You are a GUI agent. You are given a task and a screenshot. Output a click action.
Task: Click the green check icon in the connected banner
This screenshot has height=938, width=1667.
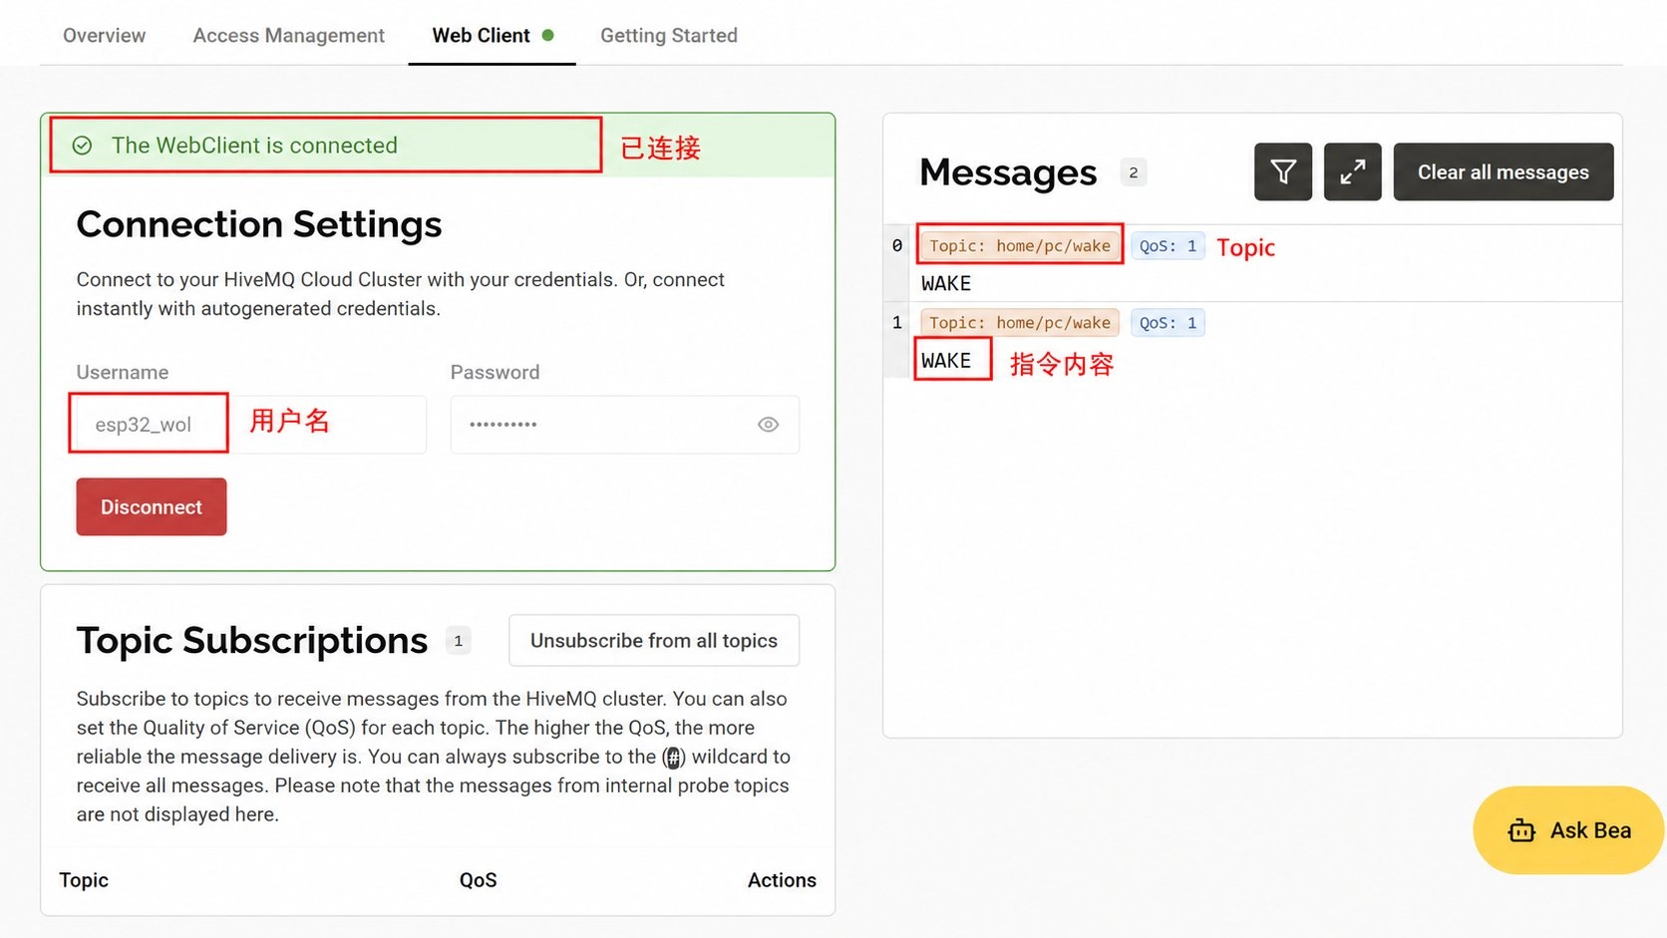pos(83,146)
